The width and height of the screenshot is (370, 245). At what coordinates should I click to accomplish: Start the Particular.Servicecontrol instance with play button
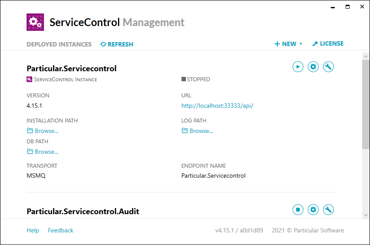pos(298,66)
